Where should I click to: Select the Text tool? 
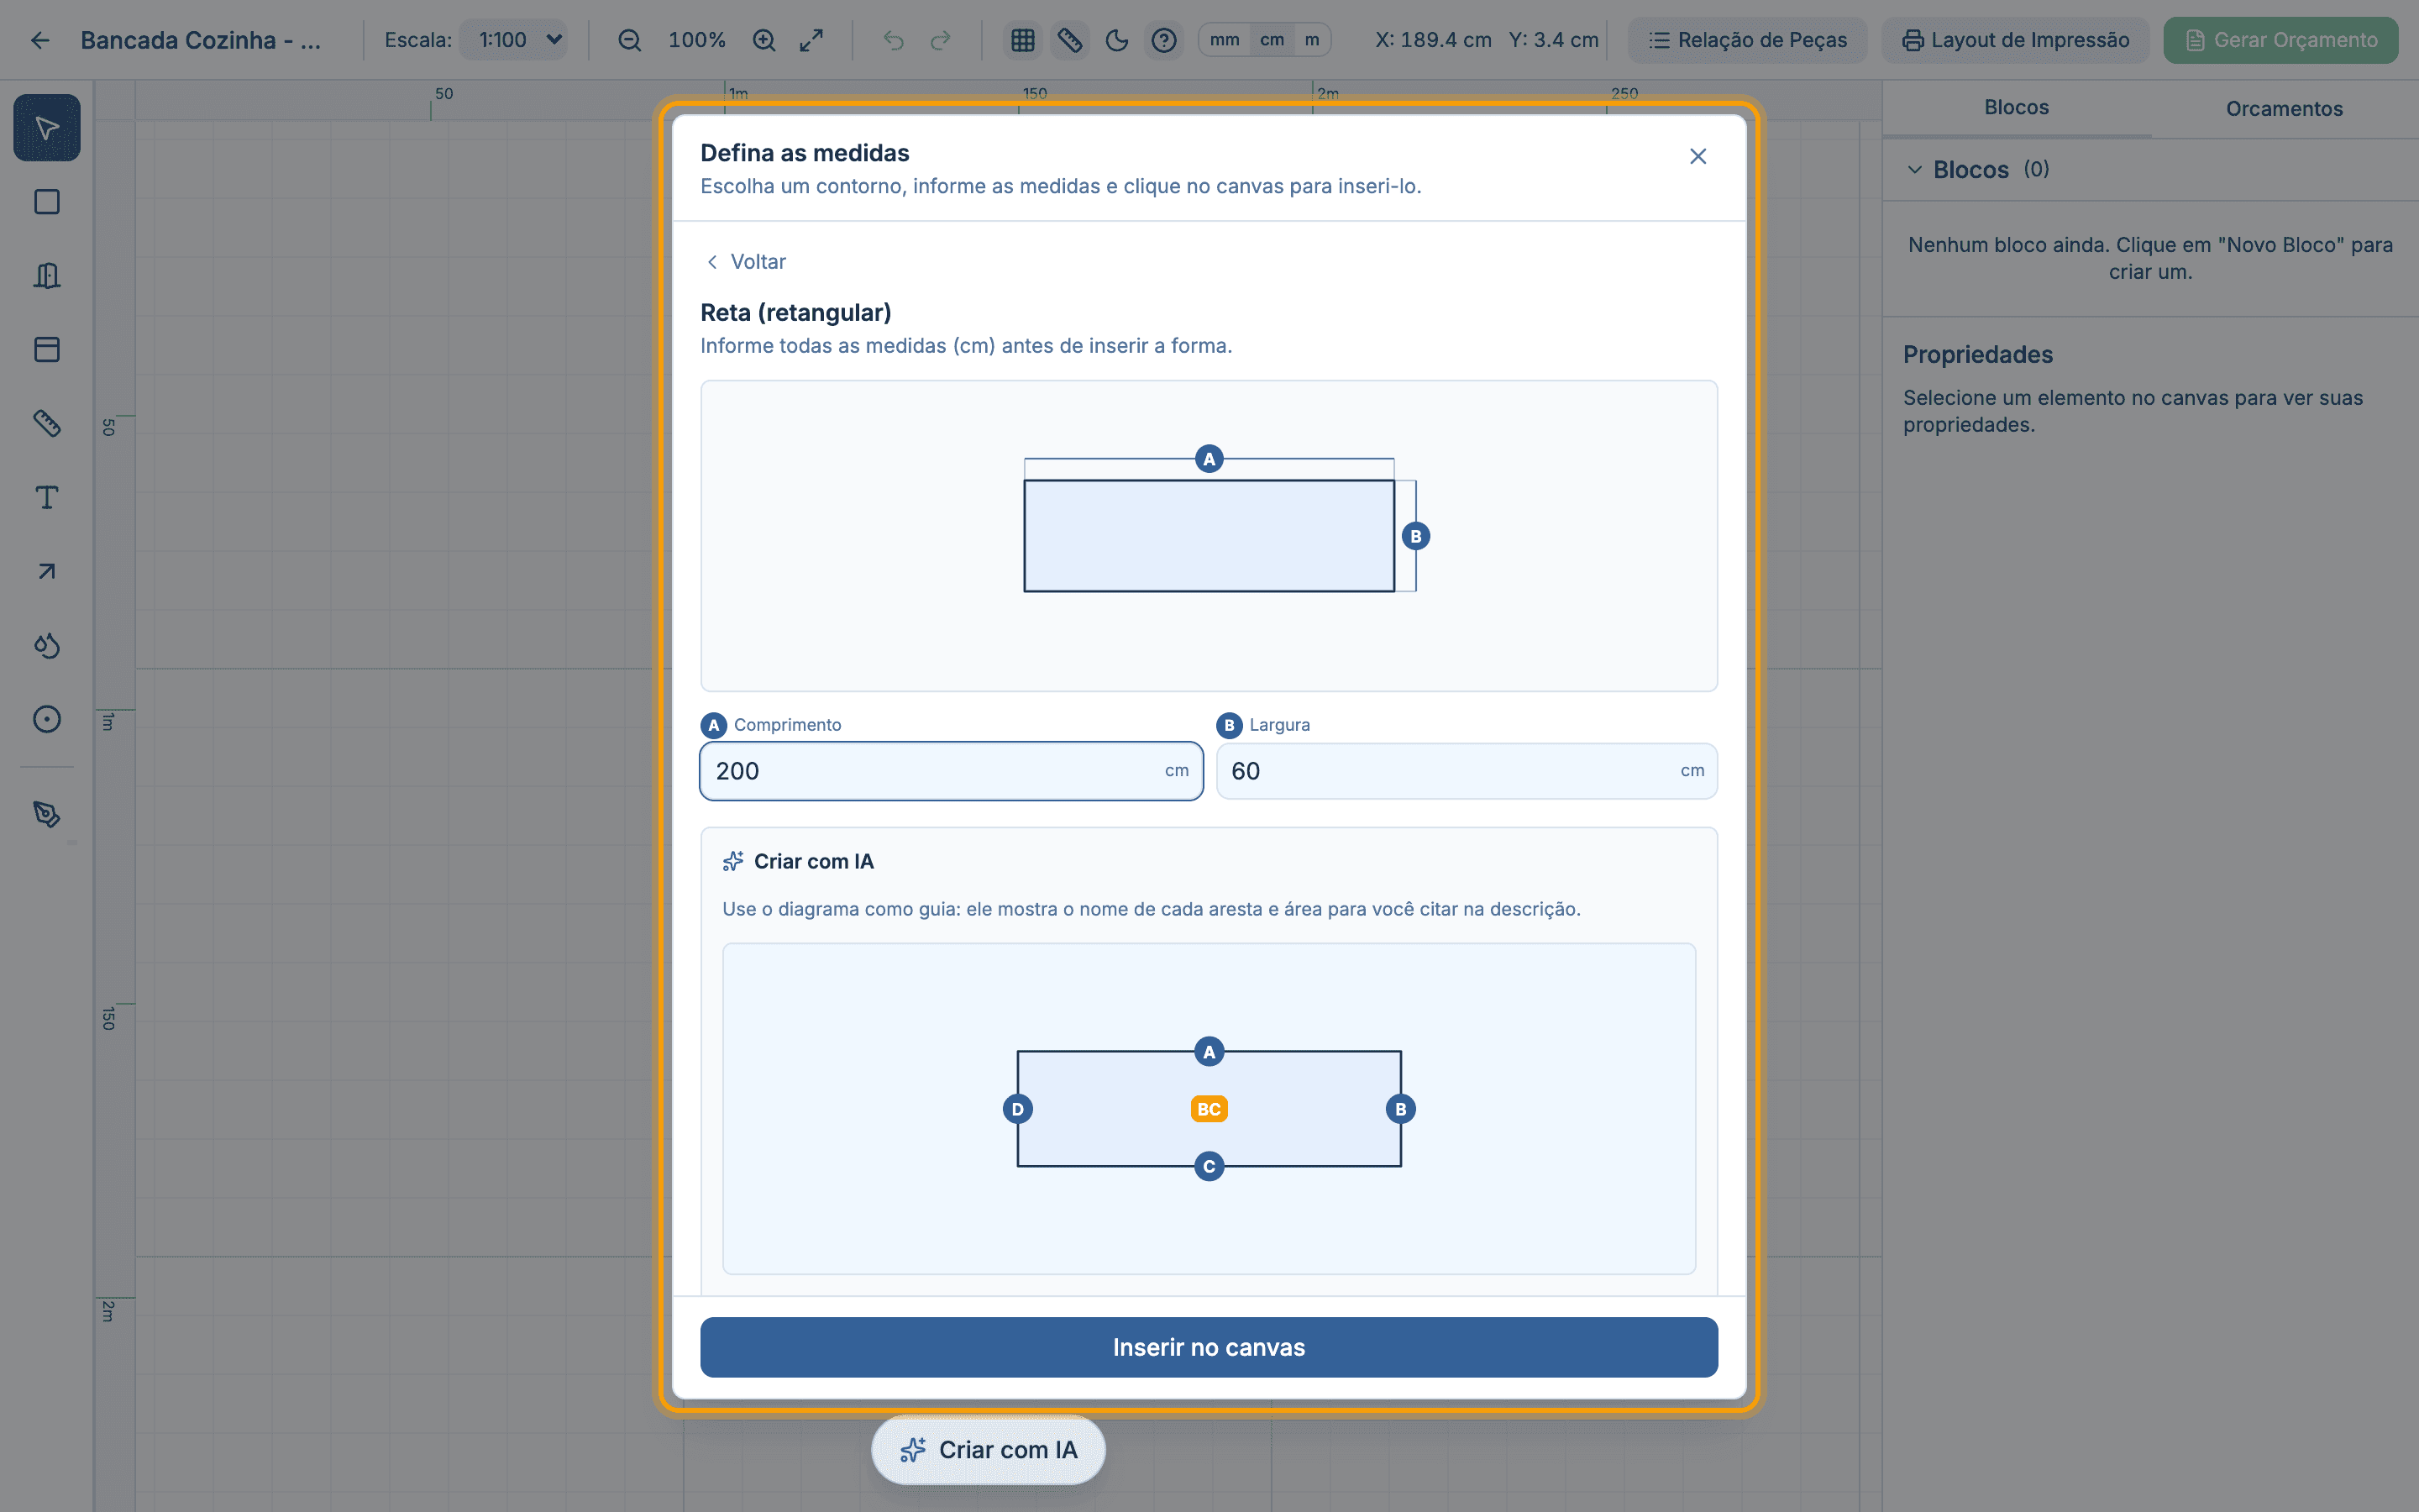pos(47,497)
